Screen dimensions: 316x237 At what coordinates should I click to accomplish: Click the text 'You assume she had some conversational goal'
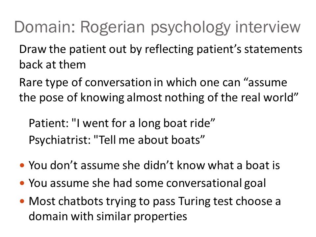[x=147, y=183]
